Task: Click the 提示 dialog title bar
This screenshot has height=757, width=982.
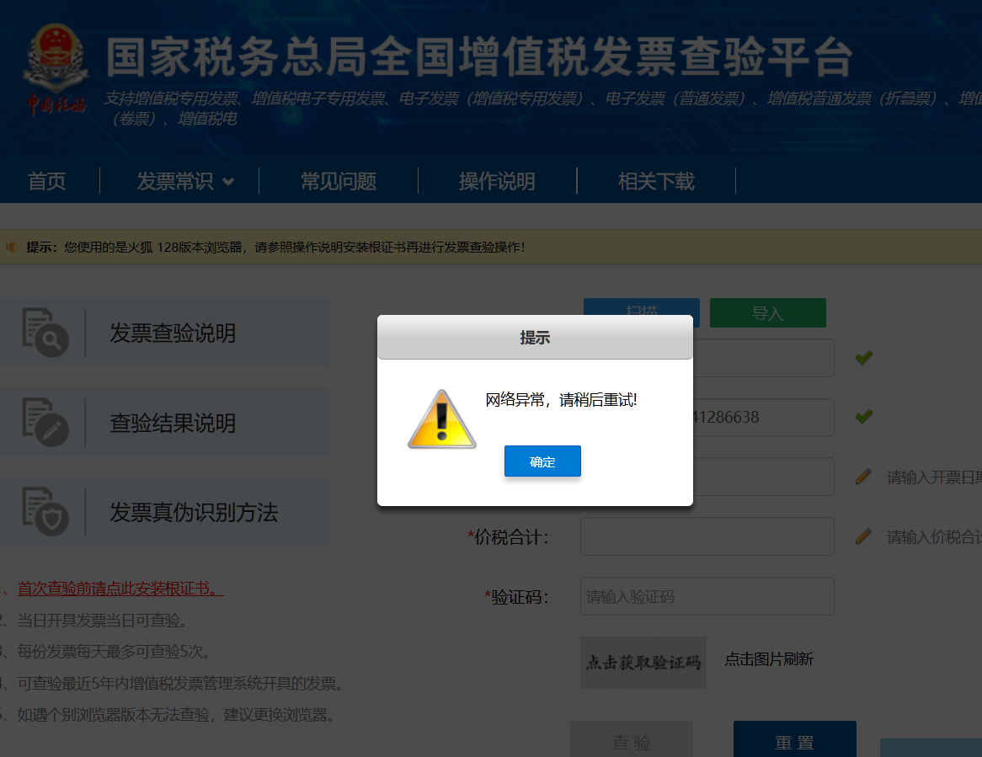Action: 535,338
